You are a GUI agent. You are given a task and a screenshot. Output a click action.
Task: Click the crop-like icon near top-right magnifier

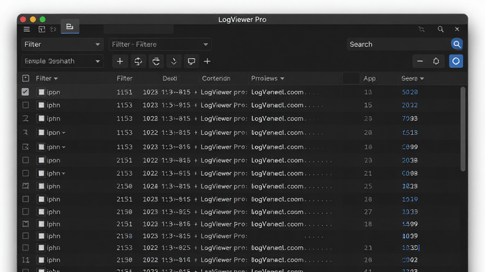click(x=422, y=29)
